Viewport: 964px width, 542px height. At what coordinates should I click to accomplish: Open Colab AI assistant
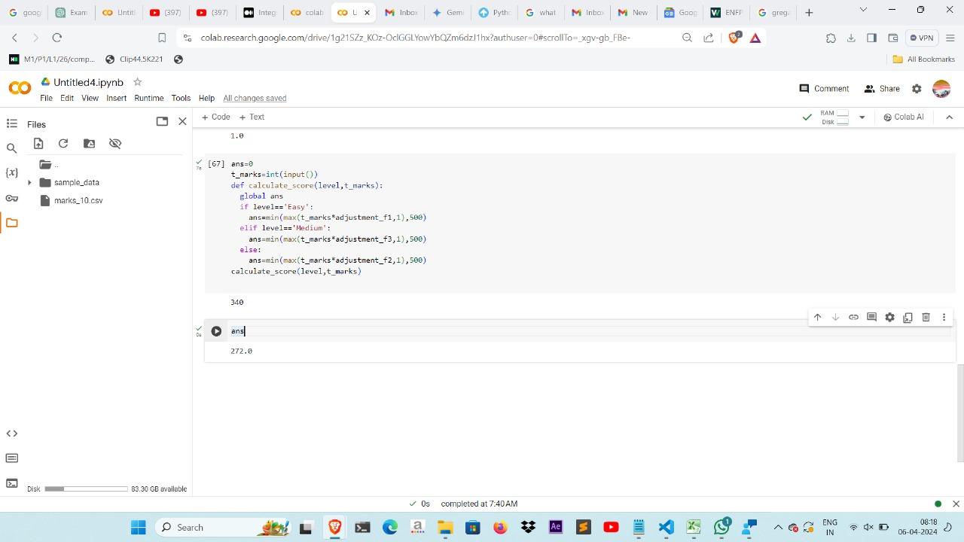click(903, 117)
